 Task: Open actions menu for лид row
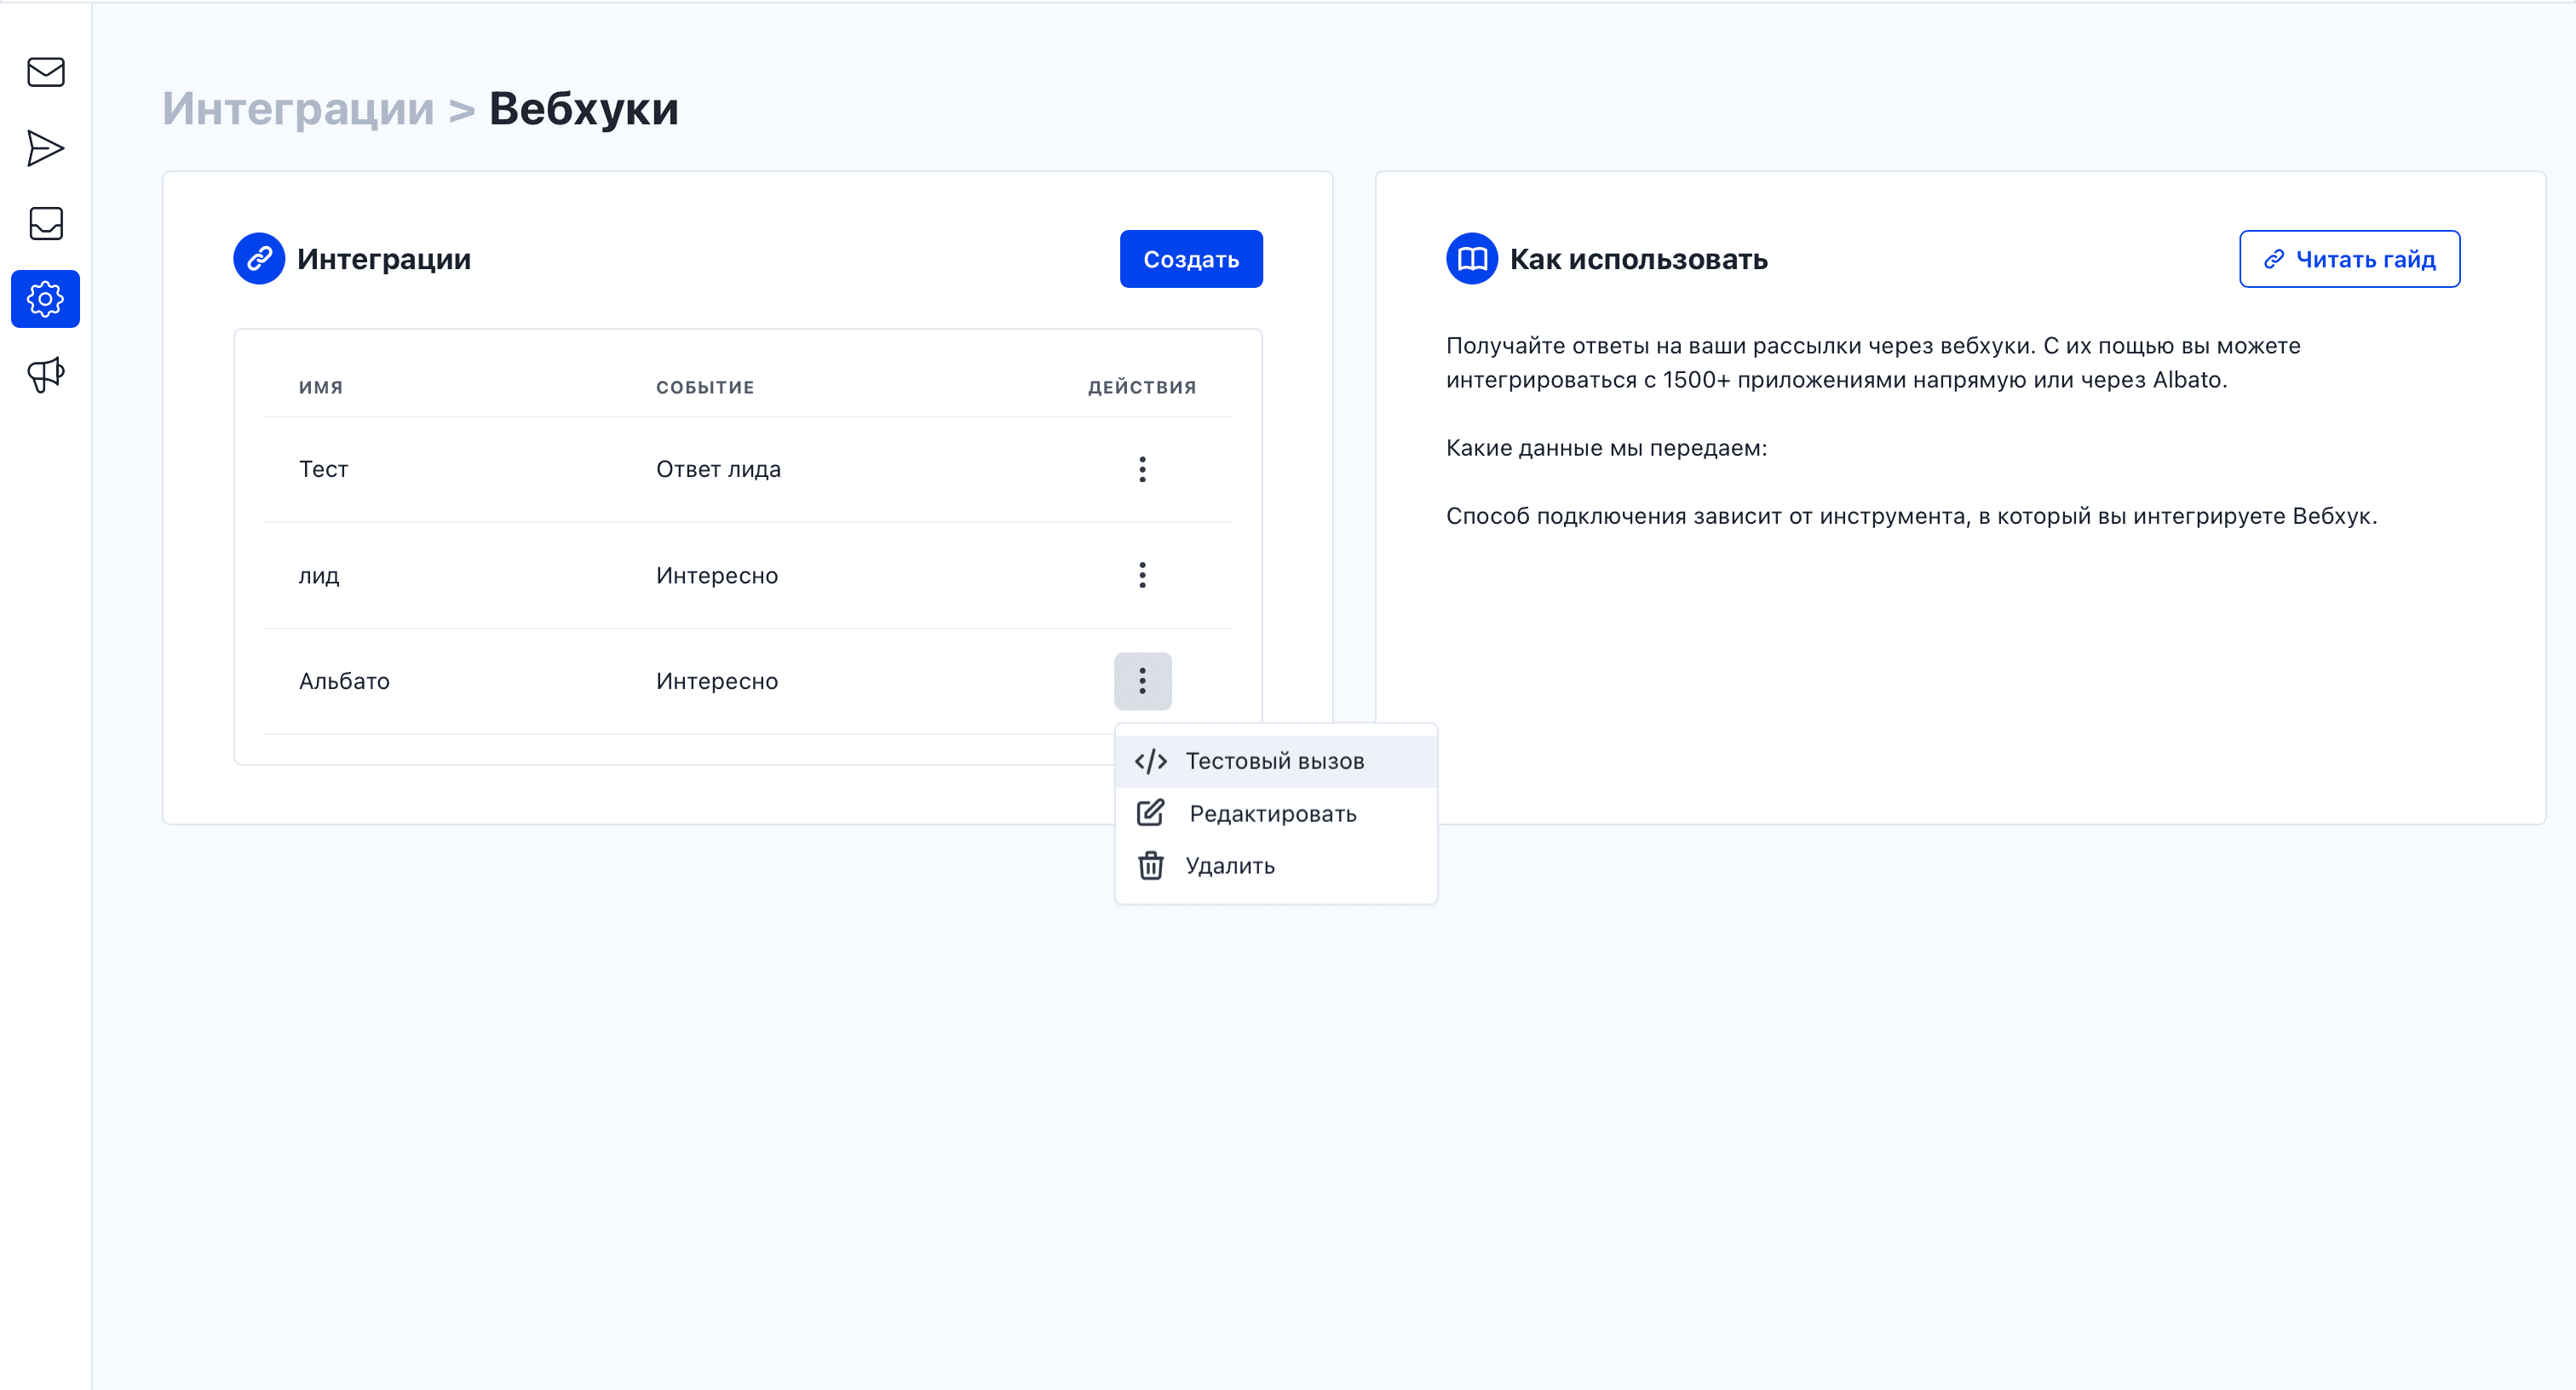(x=1142, y=575)
